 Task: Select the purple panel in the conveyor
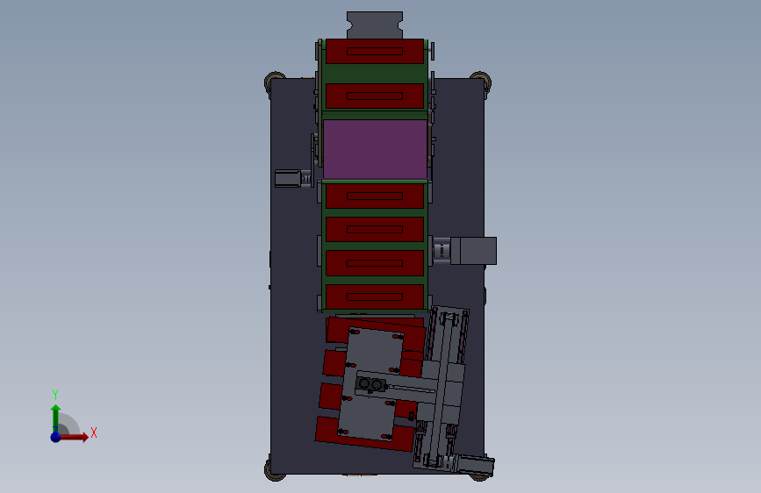click(375, 149)
